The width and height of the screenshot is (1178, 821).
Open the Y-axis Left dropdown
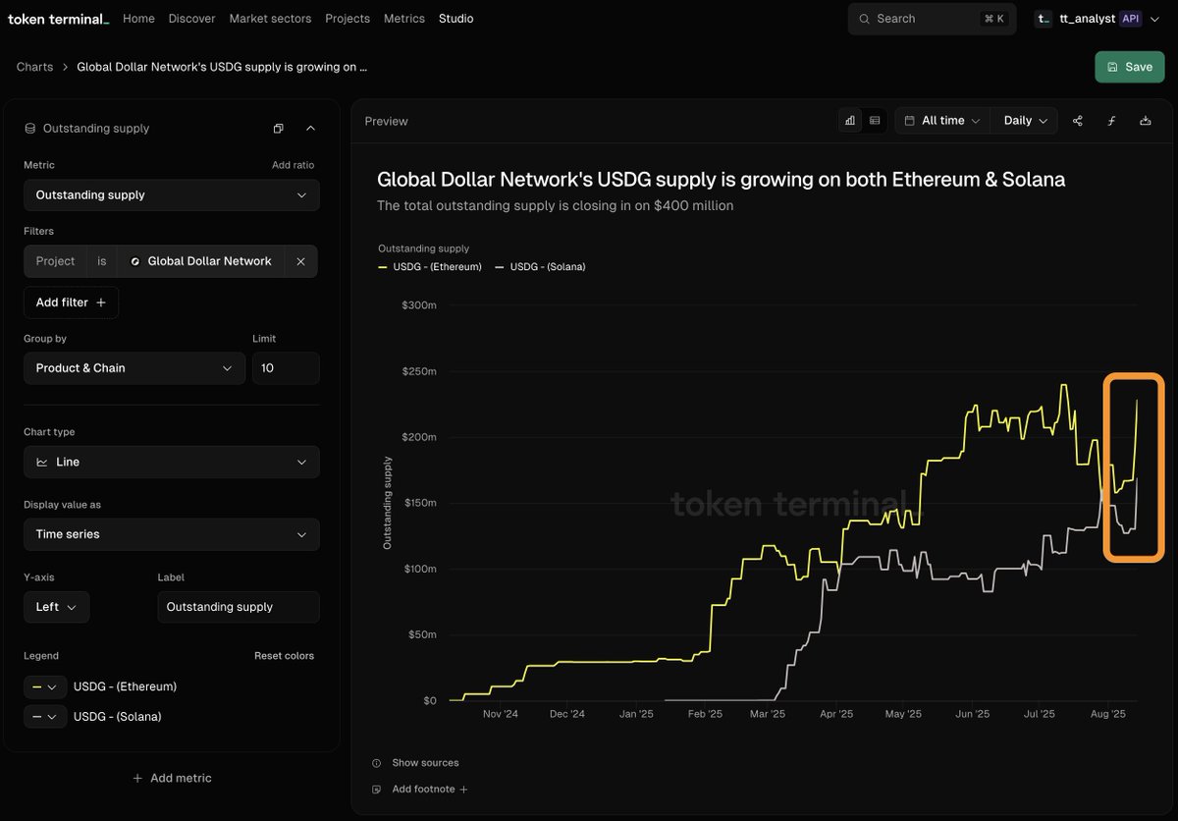pyautogui.click(x=56, y=607)
